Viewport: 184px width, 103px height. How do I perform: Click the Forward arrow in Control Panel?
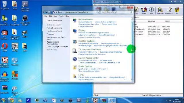[49, 12]
